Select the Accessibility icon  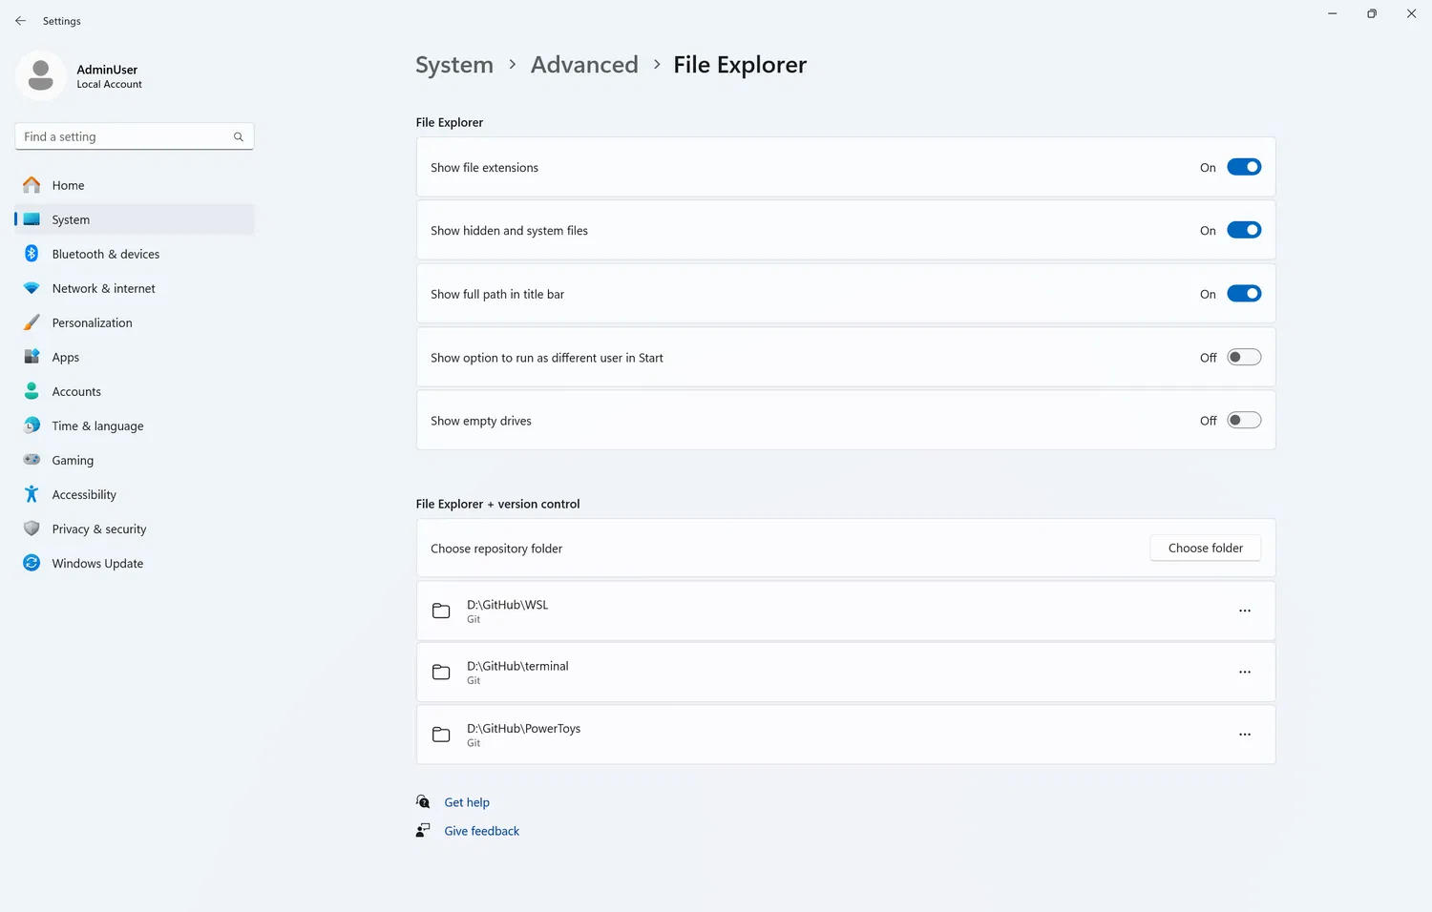[x=32, y=494]
